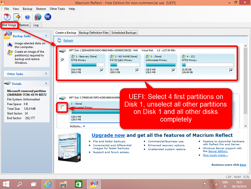This screenshot has height=189, width=251.
Task: Collapse the Details panel
Action: [x=46, y=83]
